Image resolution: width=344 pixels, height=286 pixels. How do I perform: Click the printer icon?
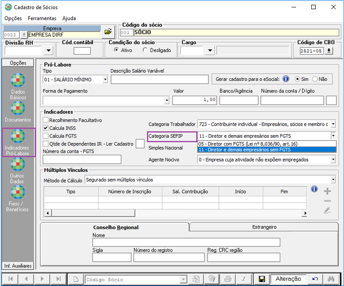point(228,279)
